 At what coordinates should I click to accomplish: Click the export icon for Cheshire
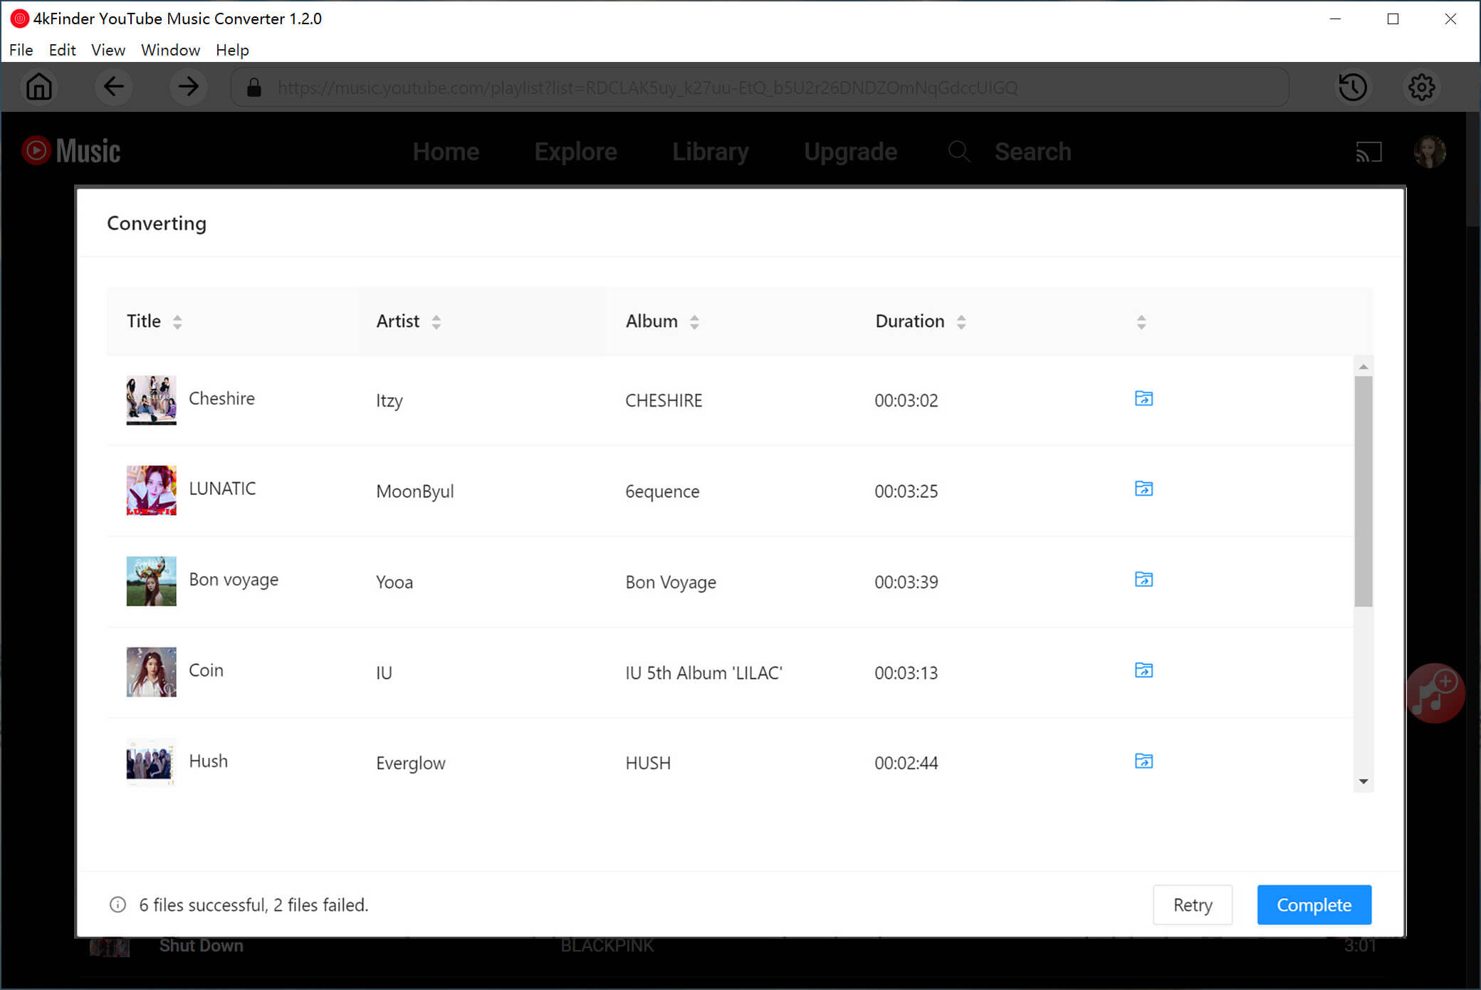1143,399
